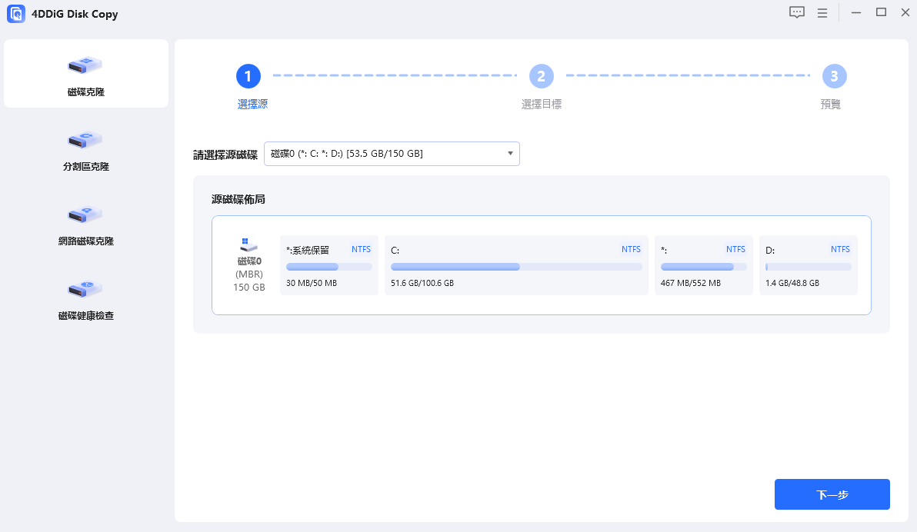
Task: Click the 磁碟0 disk icon in layout
Action: point(248,244)
